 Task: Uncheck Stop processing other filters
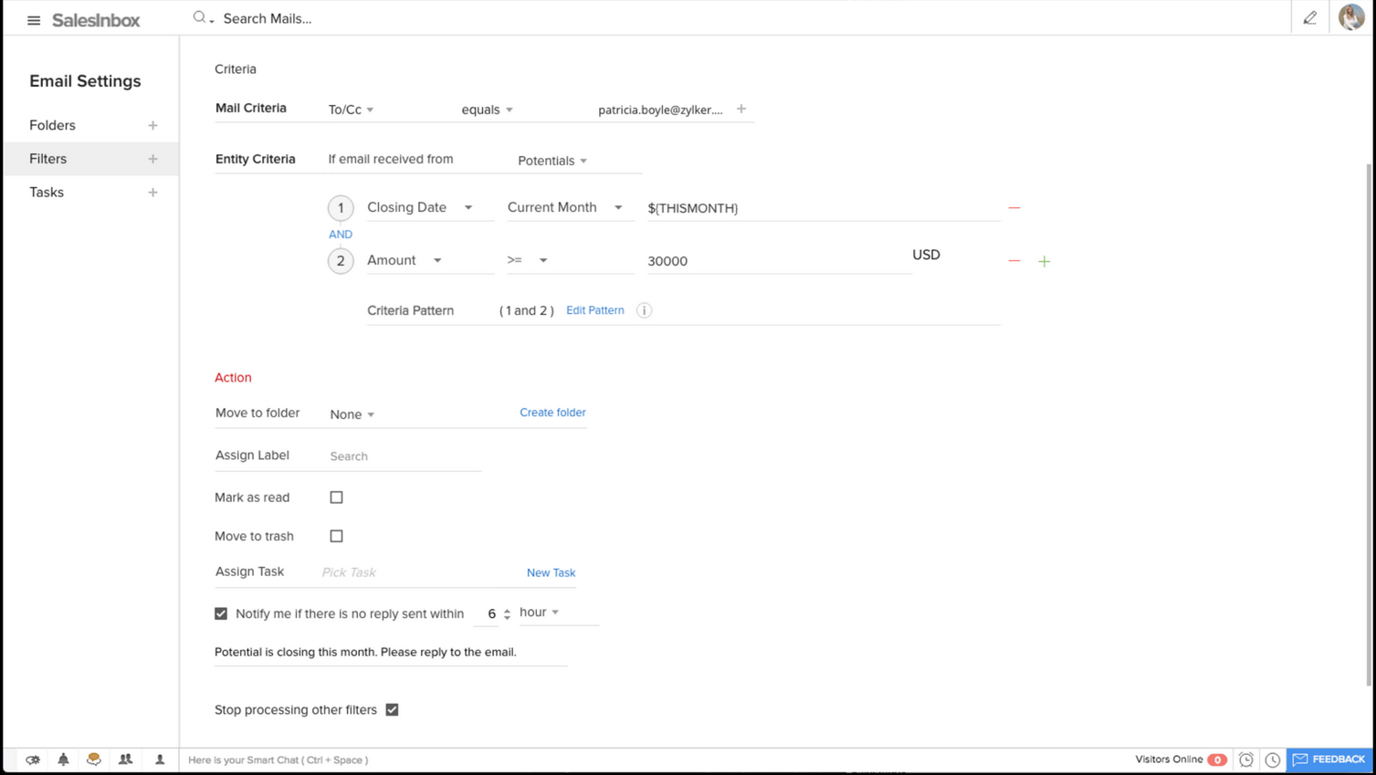point(392,709)
